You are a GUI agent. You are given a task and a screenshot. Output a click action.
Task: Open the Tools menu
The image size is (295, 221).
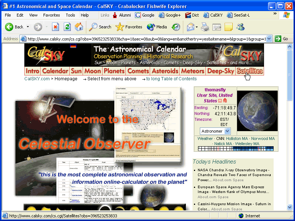point(70,15)
